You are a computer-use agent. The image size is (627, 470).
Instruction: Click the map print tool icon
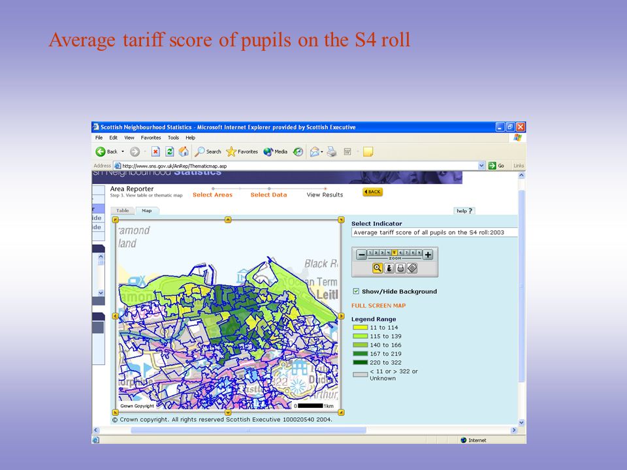click(400, 268)
